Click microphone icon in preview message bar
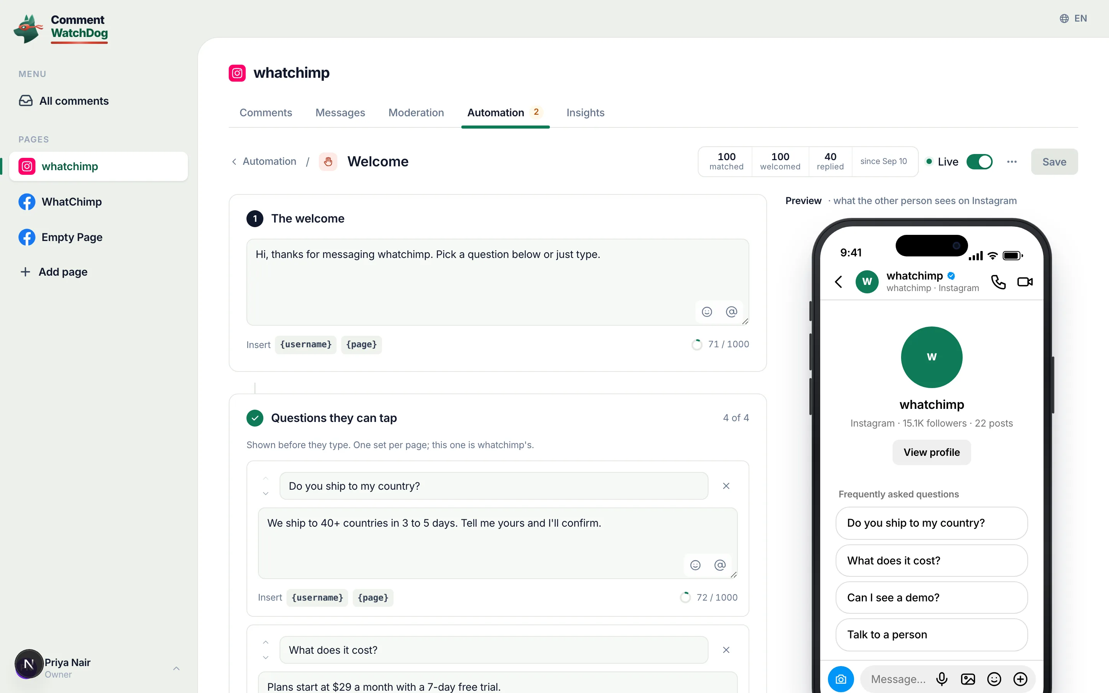 942,679
